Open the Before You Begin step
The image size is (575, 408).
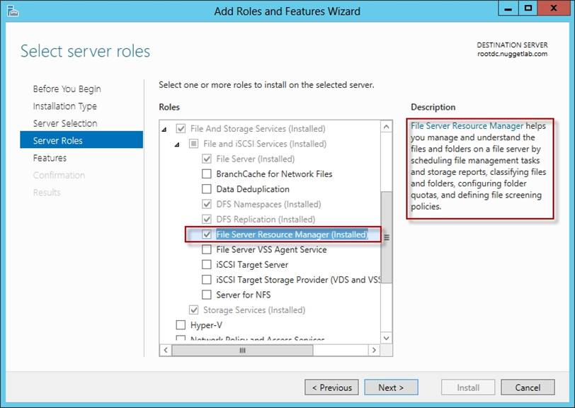[x=67, y=89]
